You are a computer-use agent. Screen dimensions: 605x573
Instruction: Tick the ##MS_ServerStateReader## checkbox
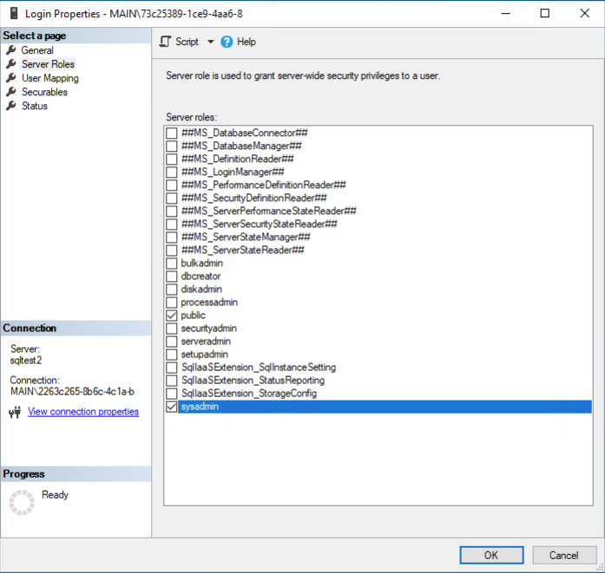pos(171,250)
